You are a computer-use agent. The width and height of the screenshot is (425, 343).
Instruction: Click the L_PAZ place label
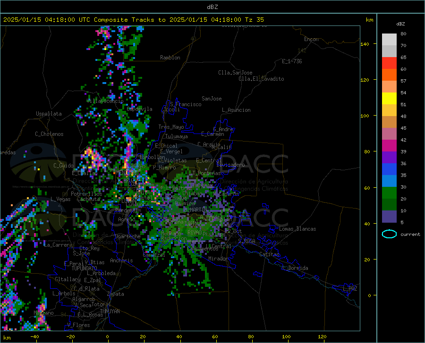pos(350,289)
